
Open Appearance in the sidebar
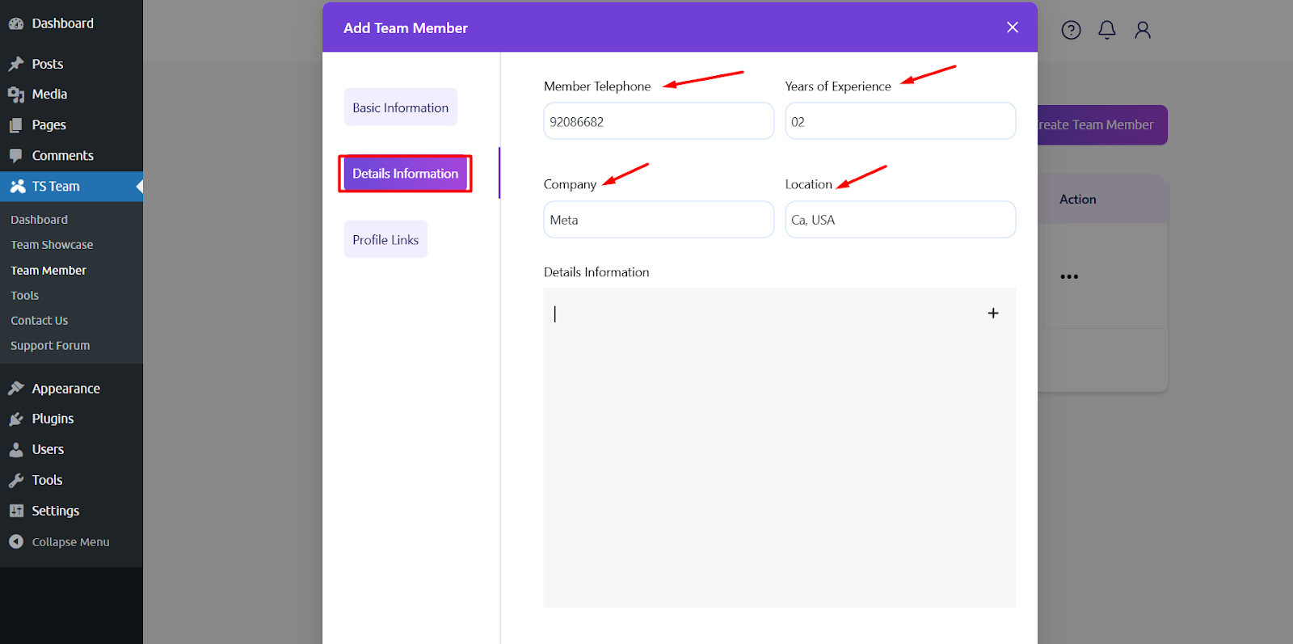point(65,389)
